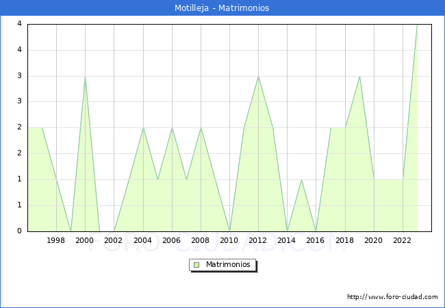Click the 2016 x-axis label

[x=316, y=240]
